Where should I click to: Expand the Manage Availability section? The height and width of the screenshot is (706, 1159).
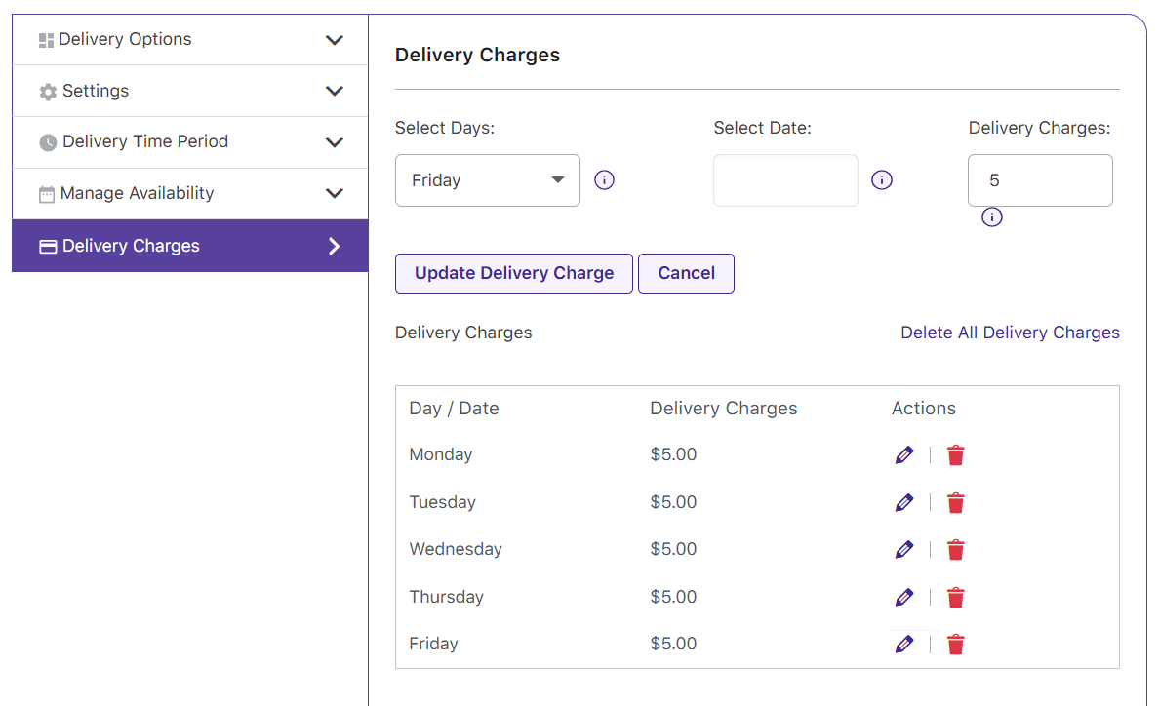pos(335,193)
